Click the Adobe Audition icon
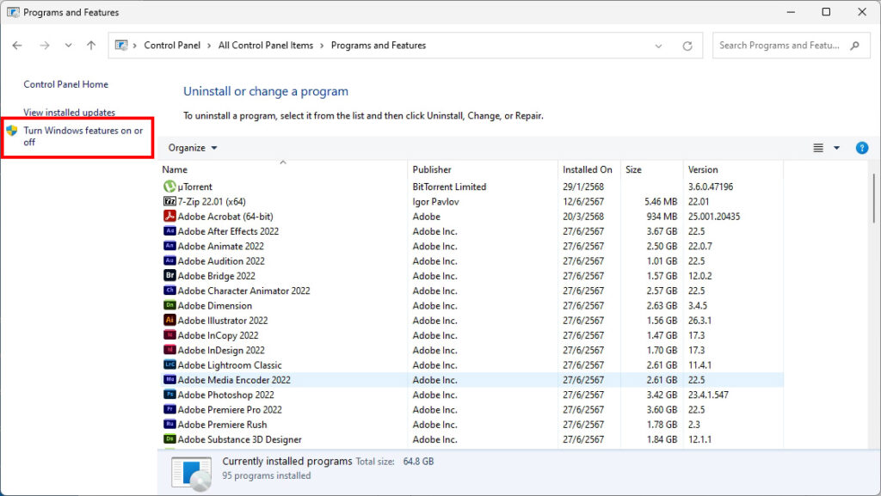The image size is (881, 496). point(169,260)
